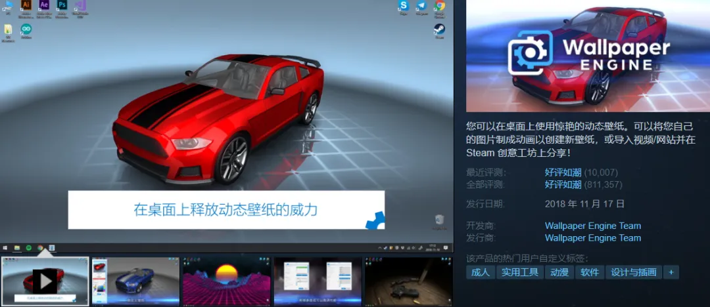
Task: Click the File Explorer icon in video taskbar
Action: tap(17, 248)
